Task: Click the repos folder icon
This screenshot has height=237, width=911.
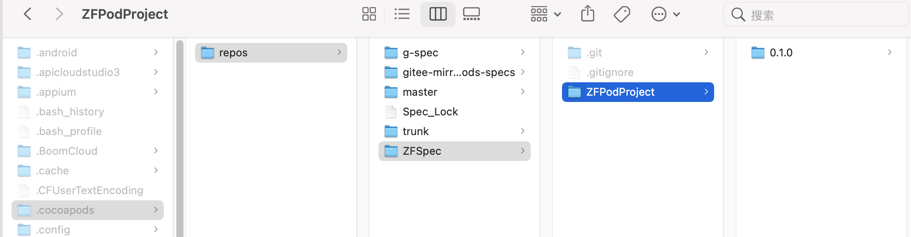Action: point(208,53)
